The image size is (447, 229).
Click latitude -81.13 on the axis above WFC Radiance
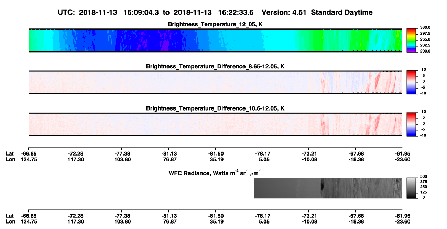point(168,153)
